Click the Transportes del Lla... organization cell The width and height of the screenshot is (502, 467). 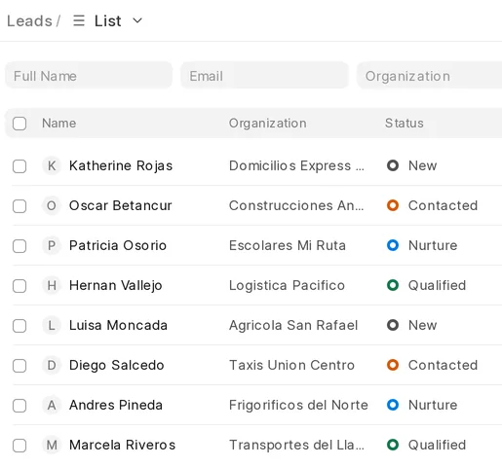[296, 445]
